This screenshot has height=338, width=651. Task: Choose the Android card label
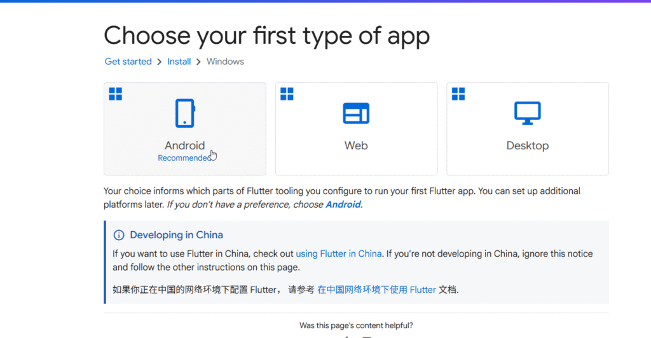(x=185, y=145)
